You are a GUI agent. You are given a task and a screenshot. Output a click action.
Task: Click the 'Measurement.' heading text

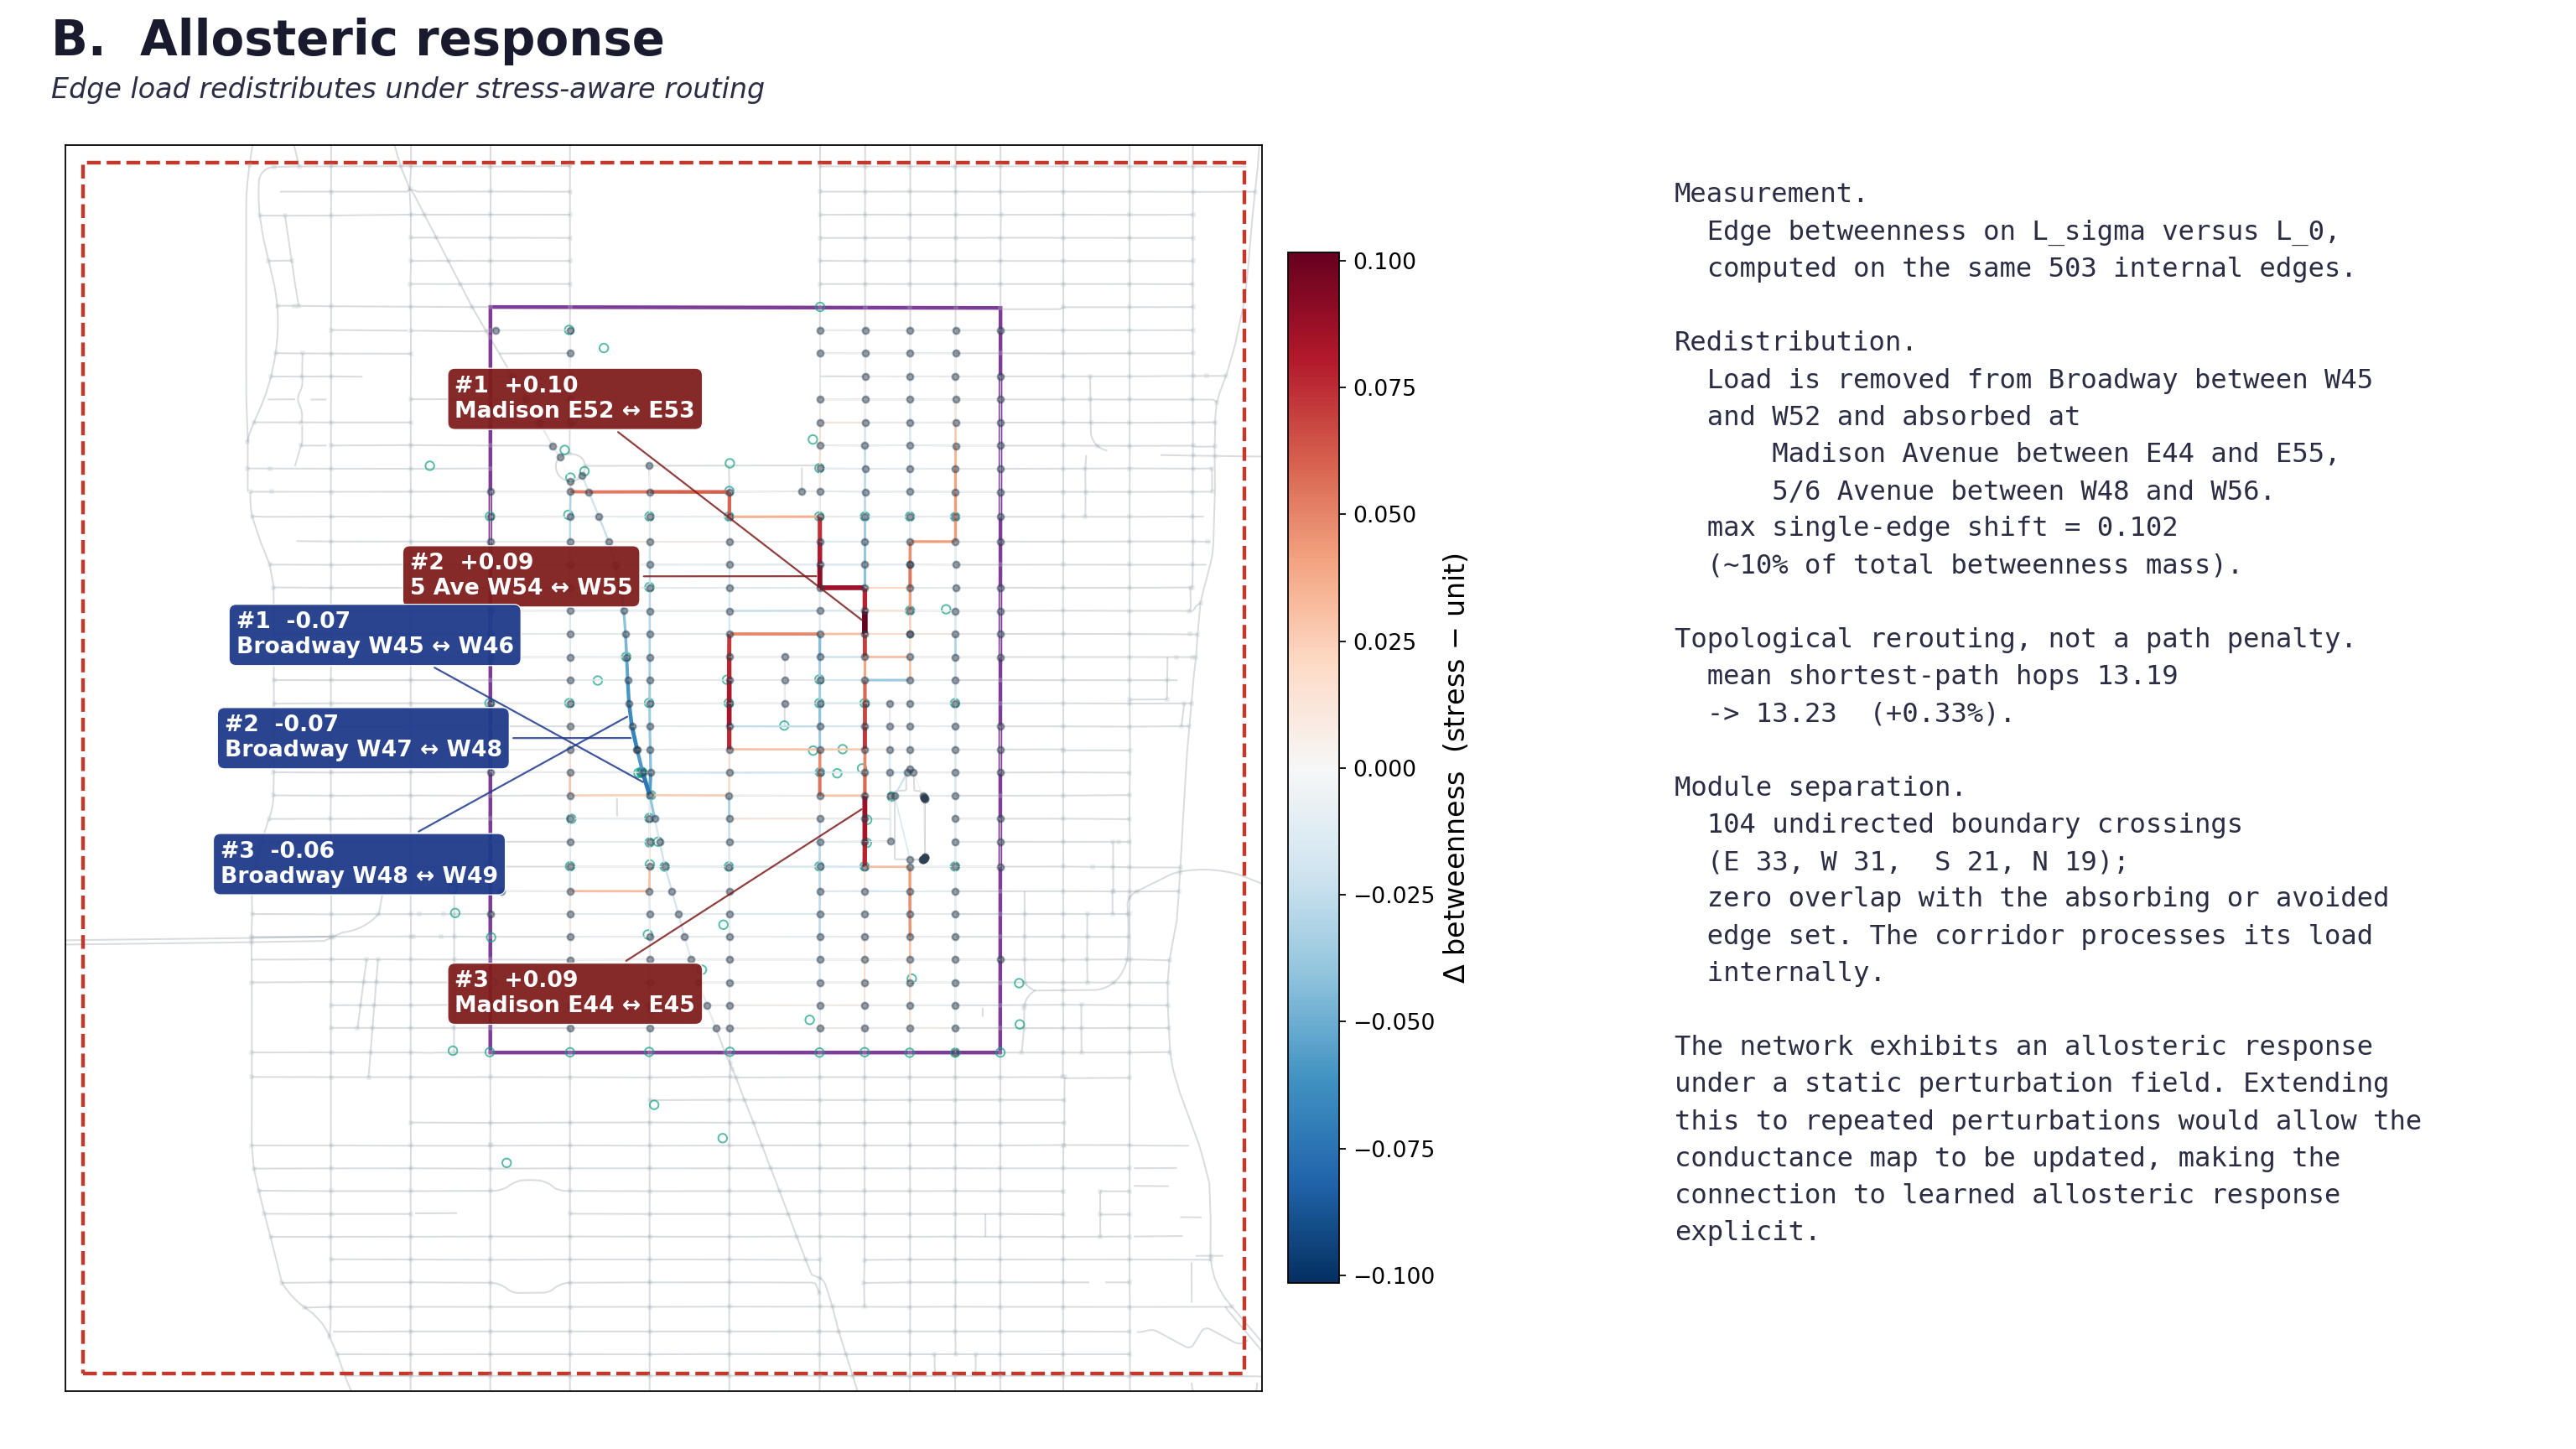click(1770, 193)
